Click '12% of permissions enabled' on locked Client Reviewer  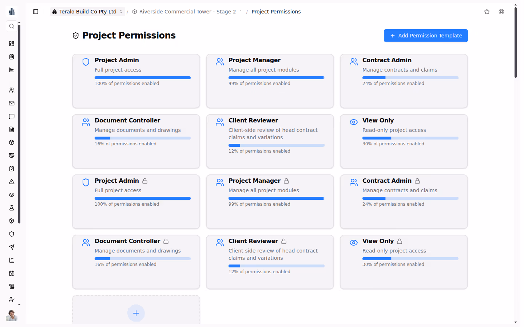point(259,272)
